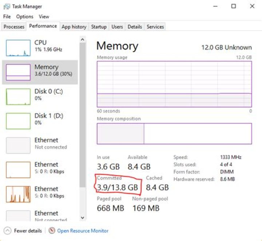
Task: Select the Performance tab
Action: pos(43,26)
